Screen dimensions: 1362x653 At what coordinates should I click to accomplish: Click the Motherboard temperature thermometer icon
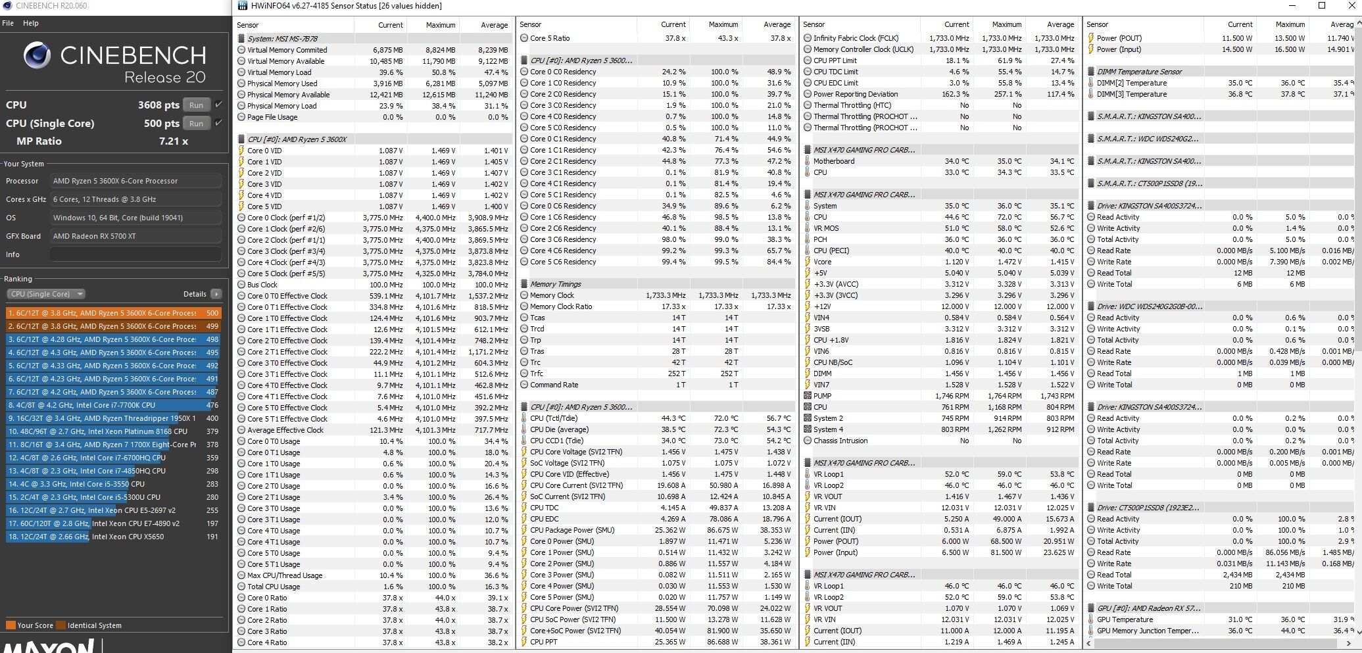pos(808,161)
